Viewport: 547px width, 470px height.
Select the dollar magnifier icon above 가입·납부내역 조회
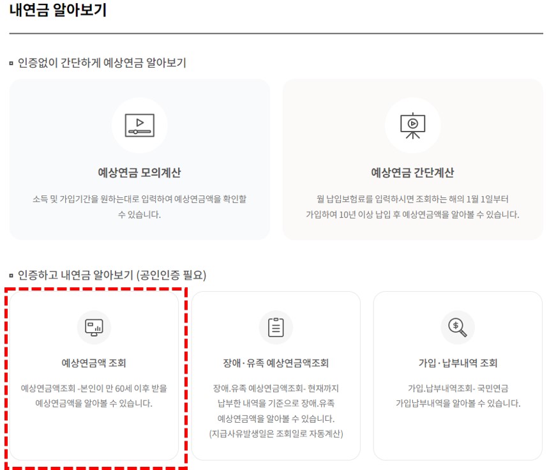click(456, 326)
